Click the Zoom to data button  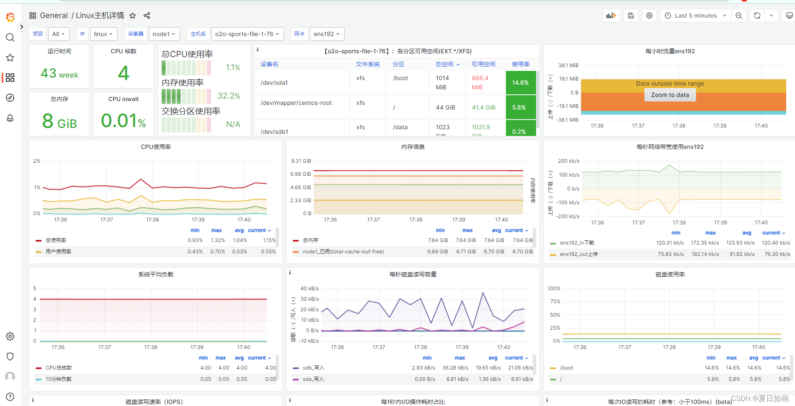pos(670,95)
